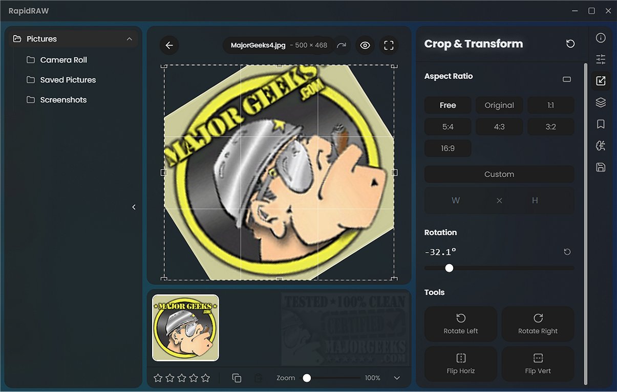Select 5:4 aspect ratio

tap(448, 126)
